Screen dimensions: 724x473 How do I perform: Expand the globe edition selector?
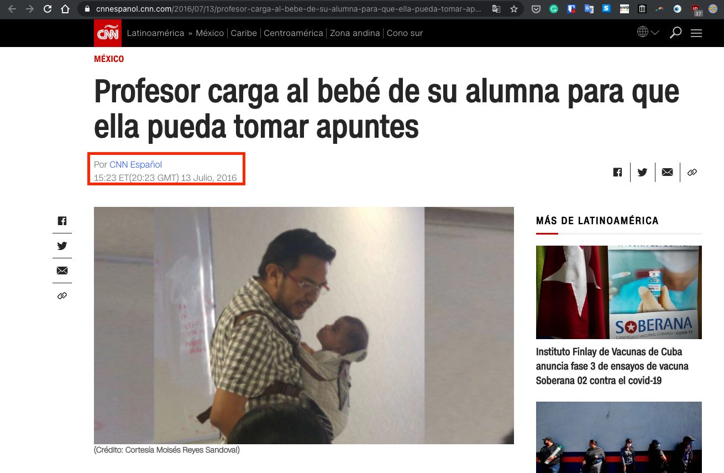tap(648, 32)
